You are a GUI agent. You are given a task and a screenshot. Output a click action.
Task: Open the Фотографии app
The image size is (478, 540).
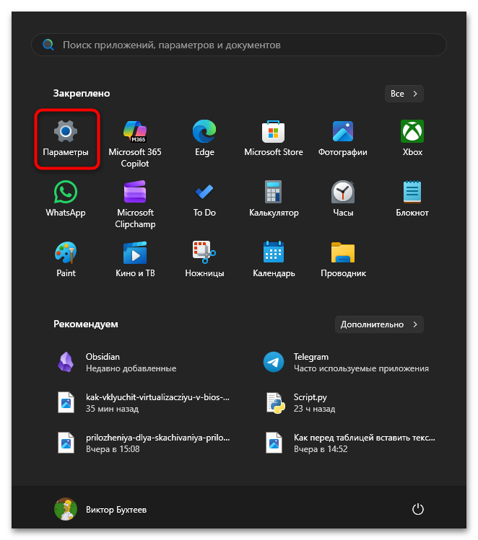click(343, 139)
